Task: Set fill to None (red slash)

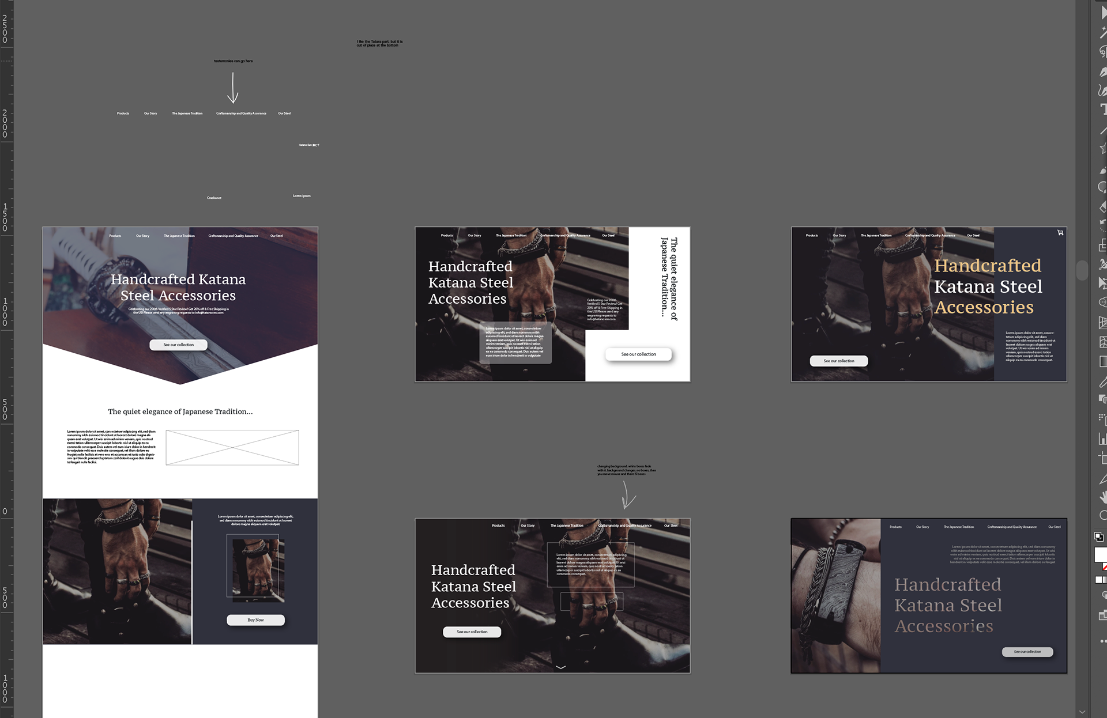Action: coord(1105,568)
